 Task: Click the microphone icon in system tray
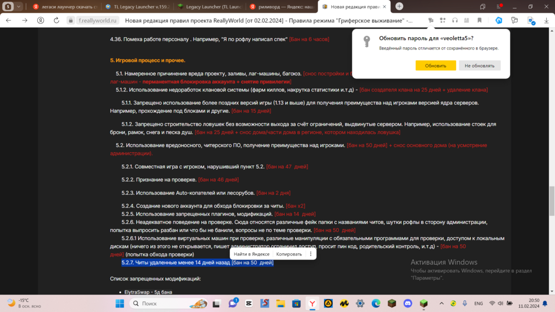pos(465,304)
